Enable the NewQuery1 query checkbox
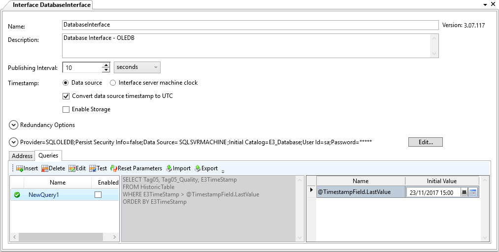This screenshot has width=499, height=252. [x=98, y=195]
